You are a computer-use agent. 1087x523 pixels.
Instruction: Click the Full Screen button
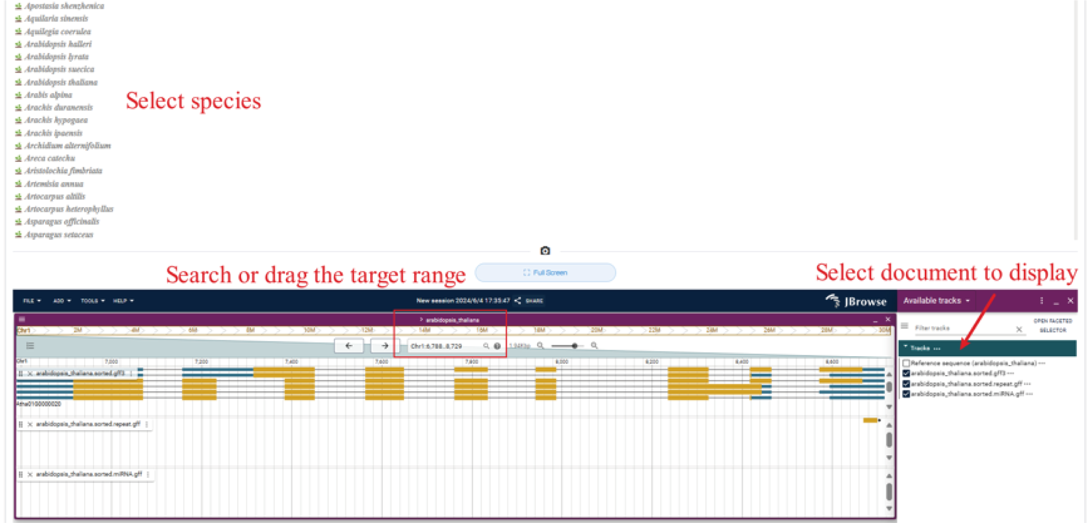tap(545, 273)
